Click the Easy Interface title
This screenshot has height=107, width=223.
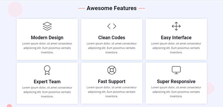[176, 38]
